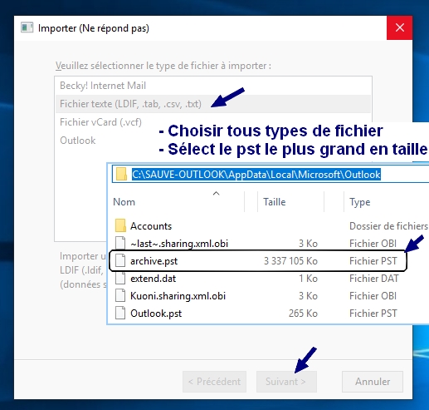Click the Précédent button
The width and height of the screenshot is (429, 410).
(x=214, y=382)
